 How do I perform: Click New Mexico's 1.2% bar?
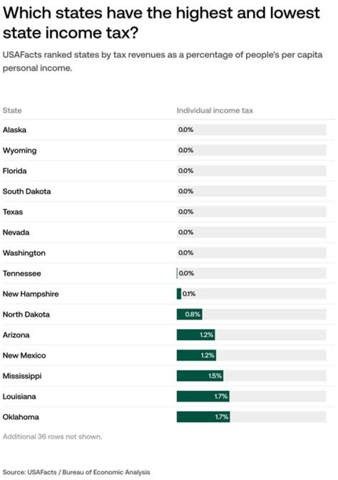click(x=196, y=355)
